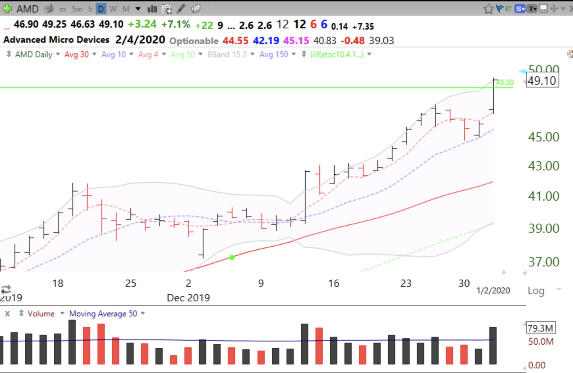
Task: Click the green dot marker on red average
Action: click(x=232, y=258)
